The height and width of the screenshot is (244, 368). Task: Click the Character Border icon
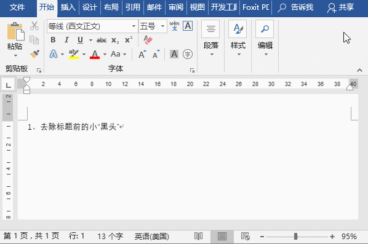pos(188,26)
